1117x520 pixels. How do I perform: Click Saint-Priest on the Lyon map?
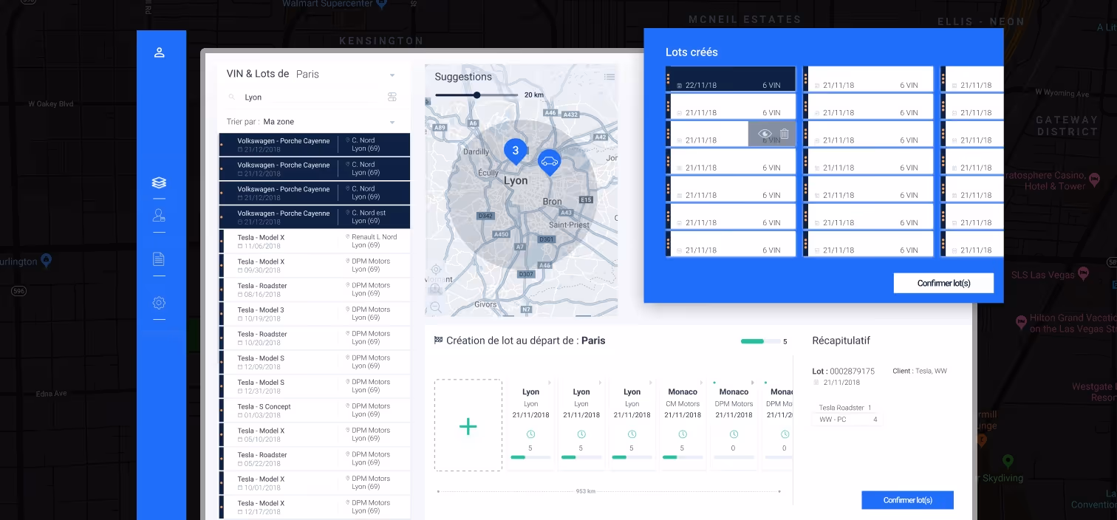[x=568, y=225]
